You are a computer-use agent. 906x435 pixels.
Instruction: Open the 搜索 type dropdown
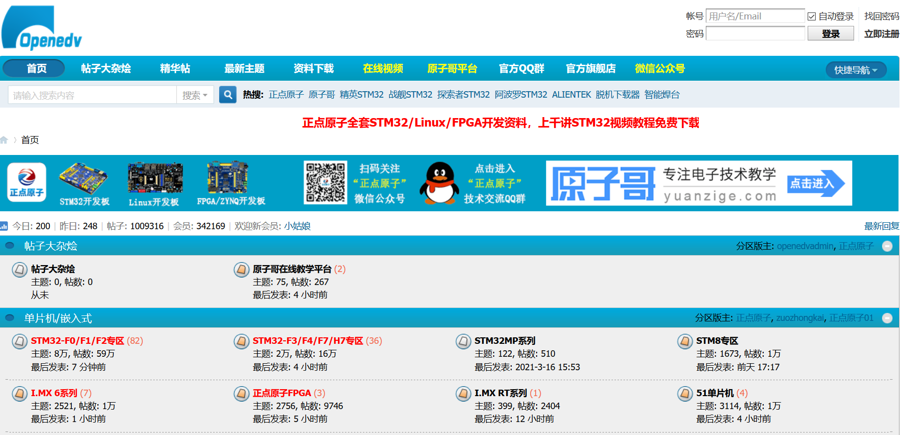[x=195, y=95]
